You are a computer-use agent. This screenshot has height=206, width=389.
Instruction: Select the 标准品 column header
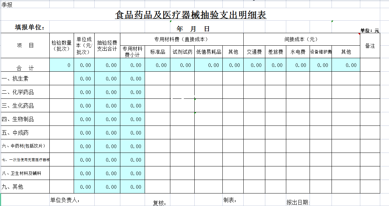[x=157, y=52]
